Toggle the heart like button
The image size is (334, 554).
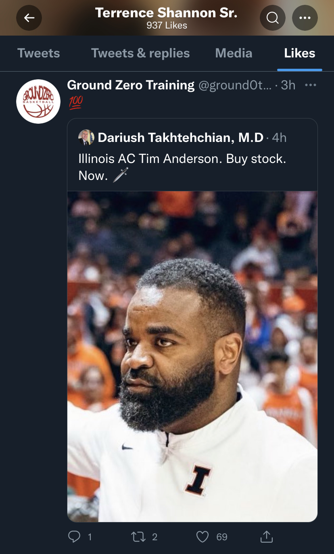[202, 537]
